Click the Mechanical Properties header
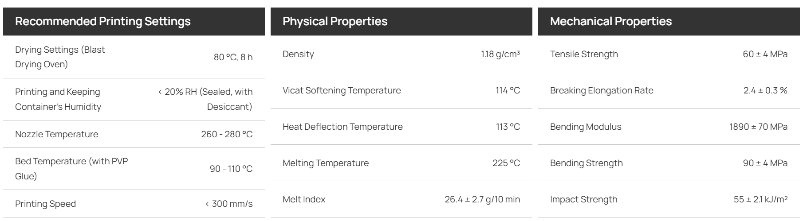Image resolution: width=807 pixels, height=221 pixels. (611, 21)
